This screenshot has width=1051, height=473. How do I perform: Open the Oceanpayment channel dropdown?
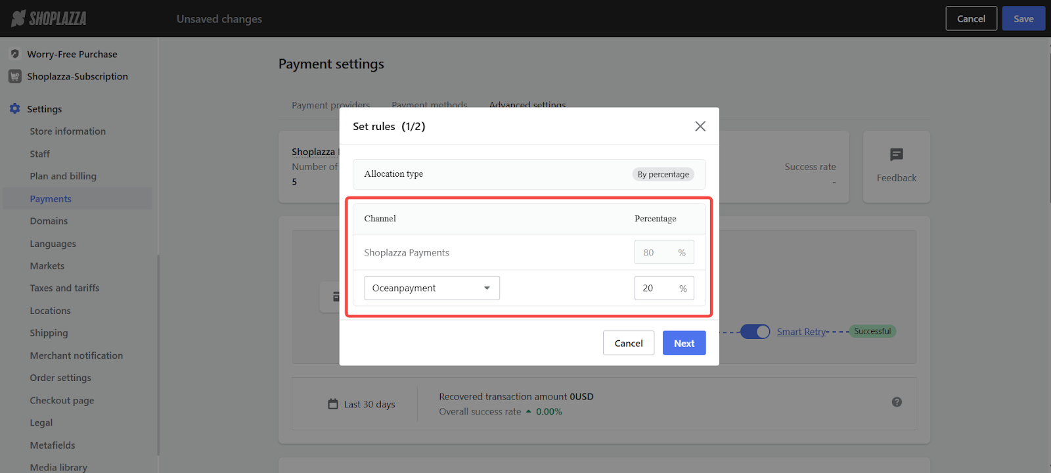[x=432, y=288]
